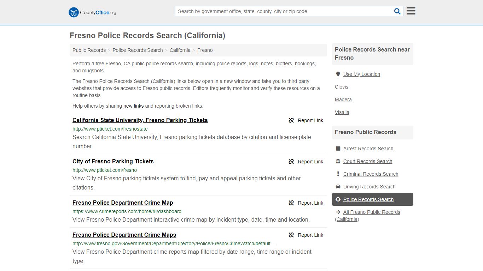Open the Fresno breadcrumb

click(205, 50)
